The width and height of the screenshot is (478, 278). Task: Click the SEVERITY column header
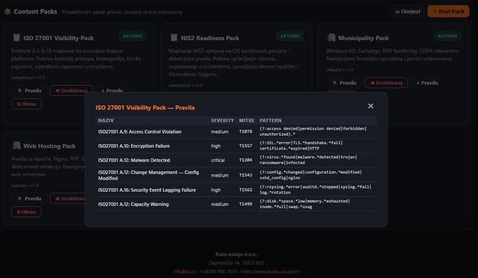tap(222, 120)
